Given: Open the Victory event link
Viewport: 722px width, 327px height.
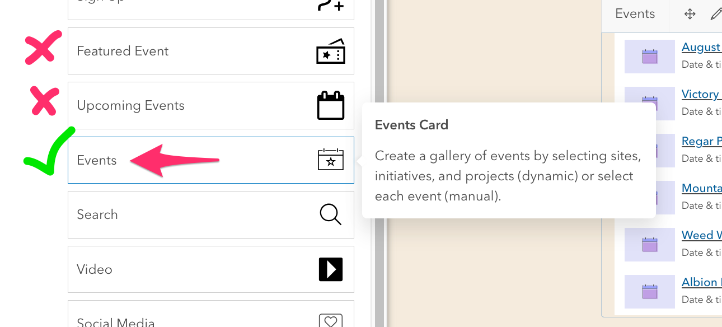Looking at the screenshot, I should 700,94.
